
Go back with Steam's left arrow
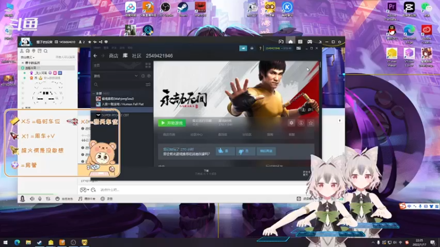coord(95,56)
